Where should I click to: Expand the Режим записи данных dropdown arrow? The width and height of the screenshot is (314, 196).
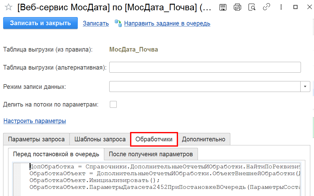click(305, 87)
